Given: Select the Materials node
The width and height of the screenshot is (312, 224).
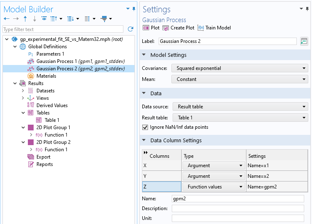Looking at the screenshot, I should (x=46, y=76).
